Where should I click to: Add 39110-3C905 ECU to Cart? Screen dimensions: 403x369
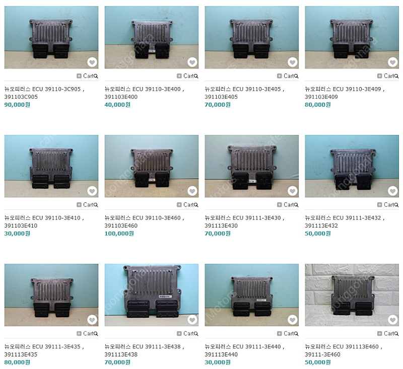[85, 76]
